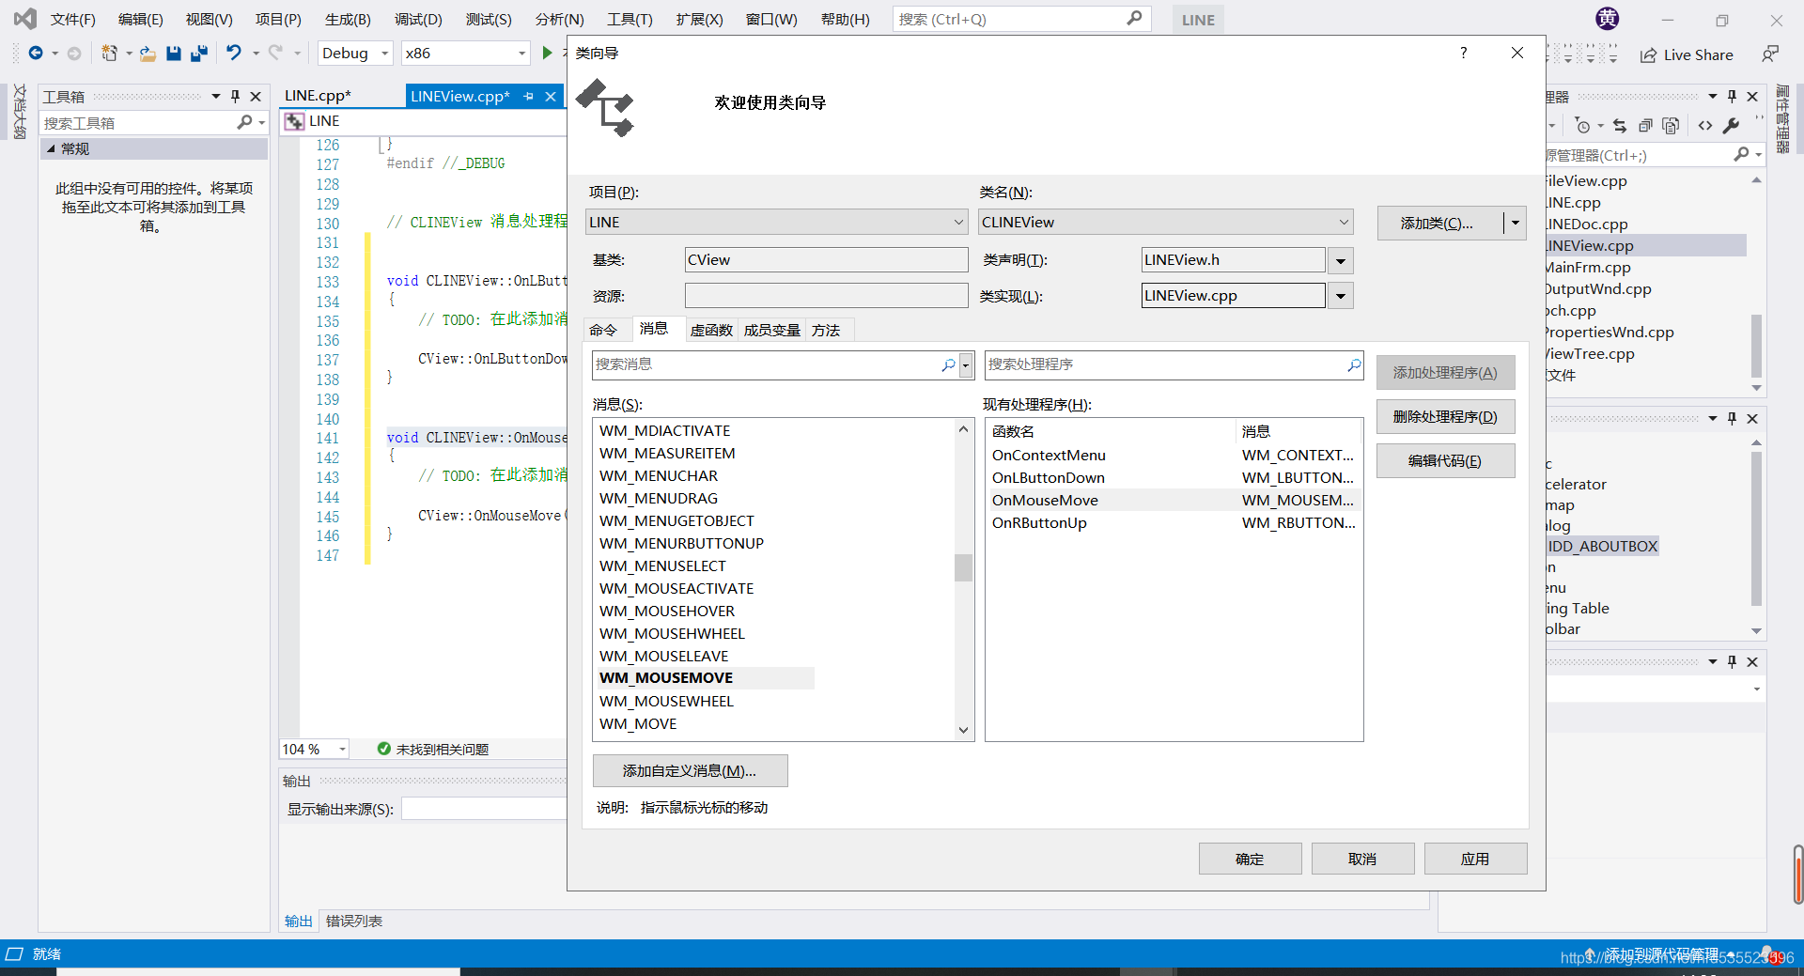Click the navigate backward arrow icon
1804x976 pixels.
(x=36, y=54)
